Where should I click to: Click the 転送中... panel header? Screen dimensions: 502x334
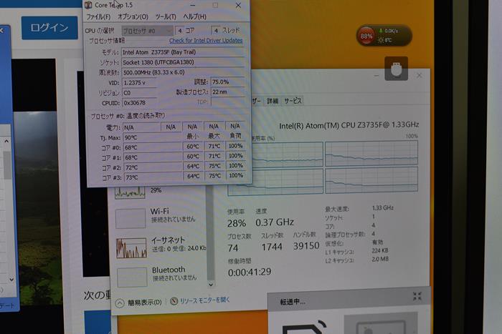click(x=349, y=300)
